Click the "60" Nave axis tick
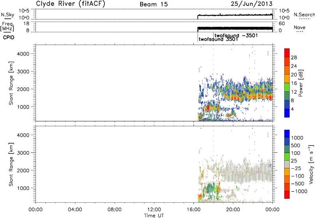The height and width of the screenshot is (218, 315). pos(282,24)
